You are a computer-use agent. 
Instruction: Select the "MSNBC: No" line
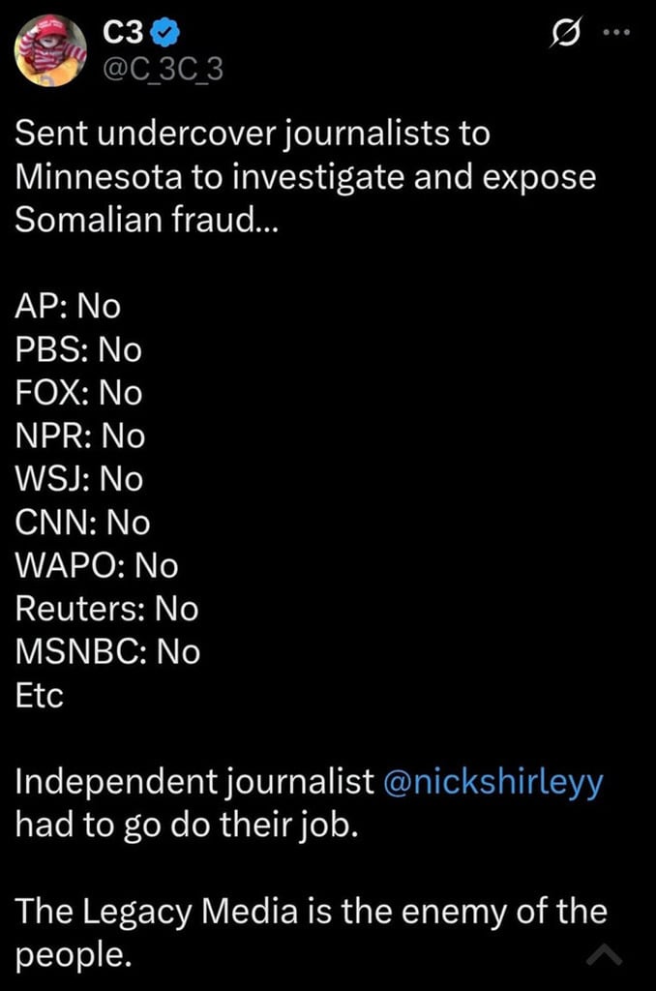[108, 652]
